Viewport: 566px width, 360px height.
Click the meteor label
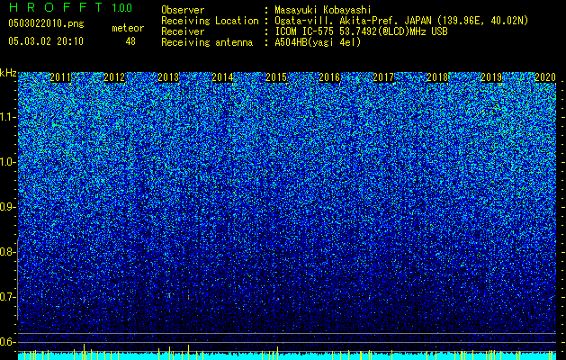pyautogui.click(x=128, y=28)
